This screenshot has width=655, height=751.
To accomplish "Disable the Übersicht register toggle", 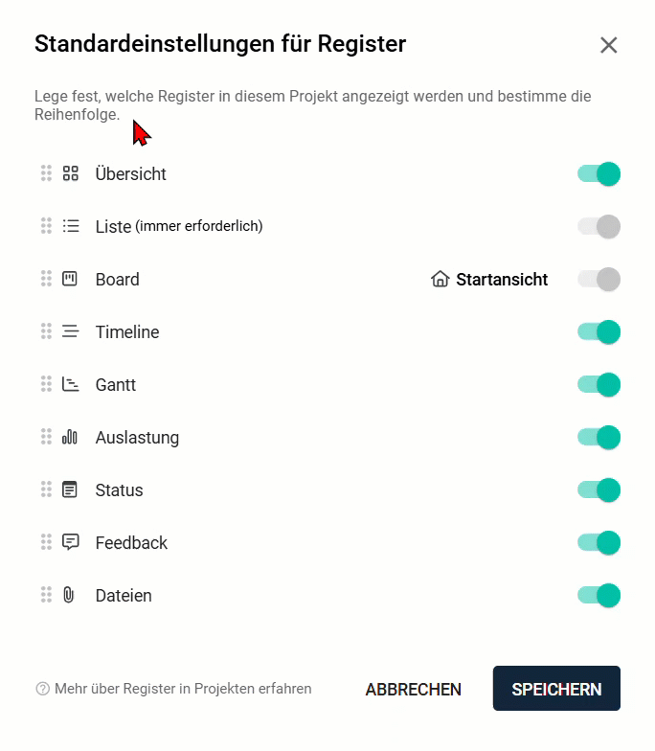I will 599,173.
